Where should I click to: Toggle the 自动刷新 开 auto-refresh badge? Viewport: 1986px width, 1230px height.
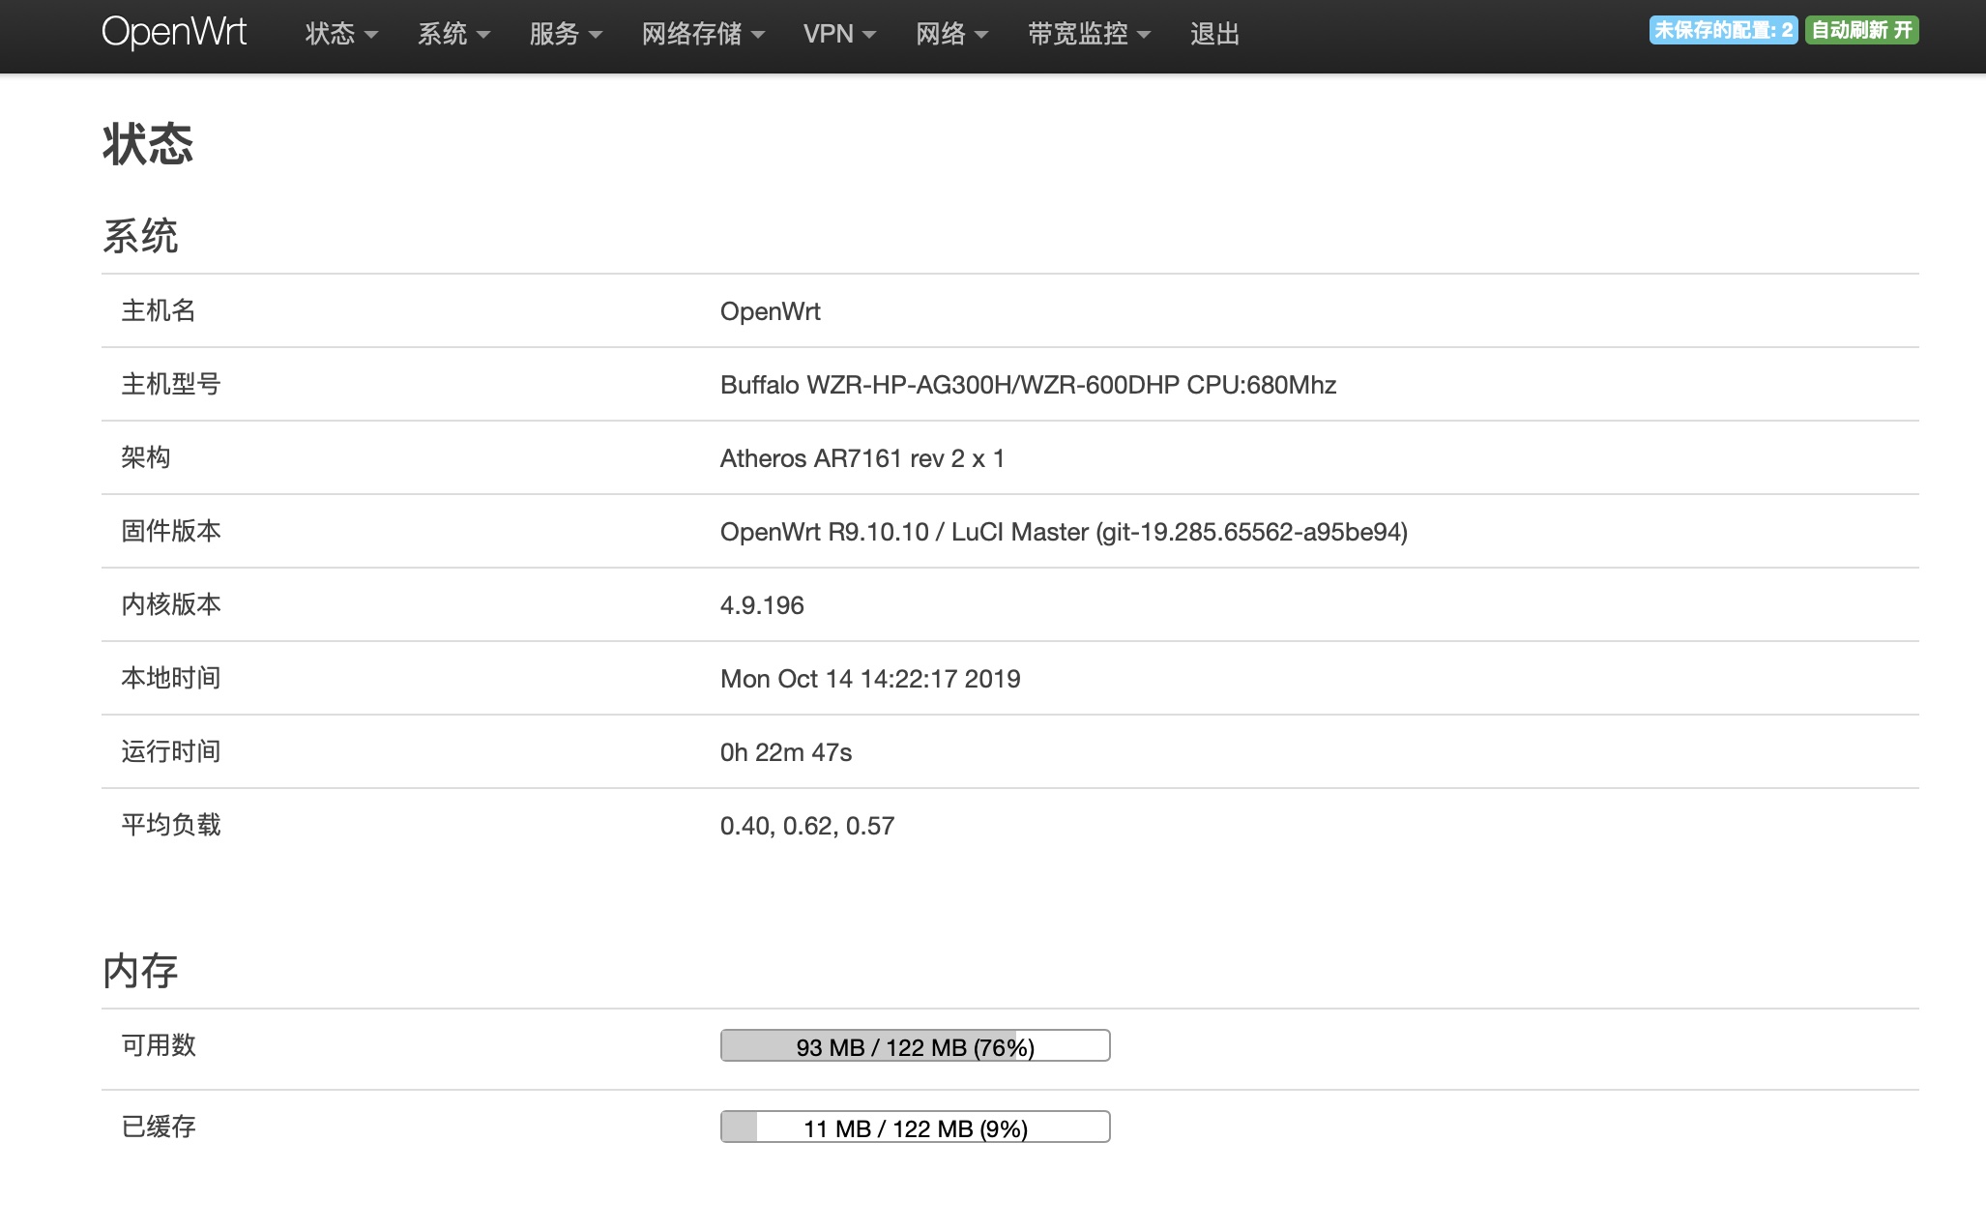[1861, 30]
